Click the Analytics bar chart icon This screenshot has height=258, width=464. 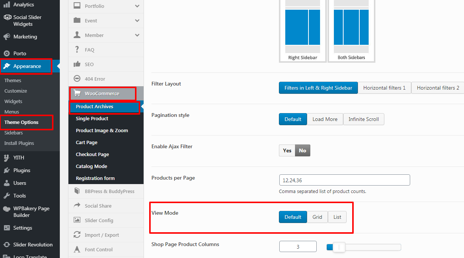coord(7,4)
